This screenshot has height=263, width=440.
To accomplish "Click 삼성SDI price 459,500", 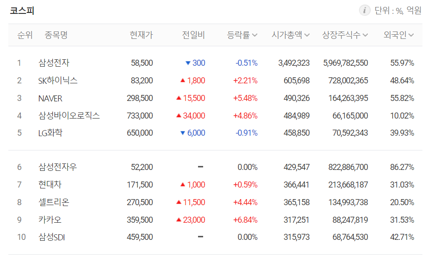I will pyautogui.click(x=140, y=237).
